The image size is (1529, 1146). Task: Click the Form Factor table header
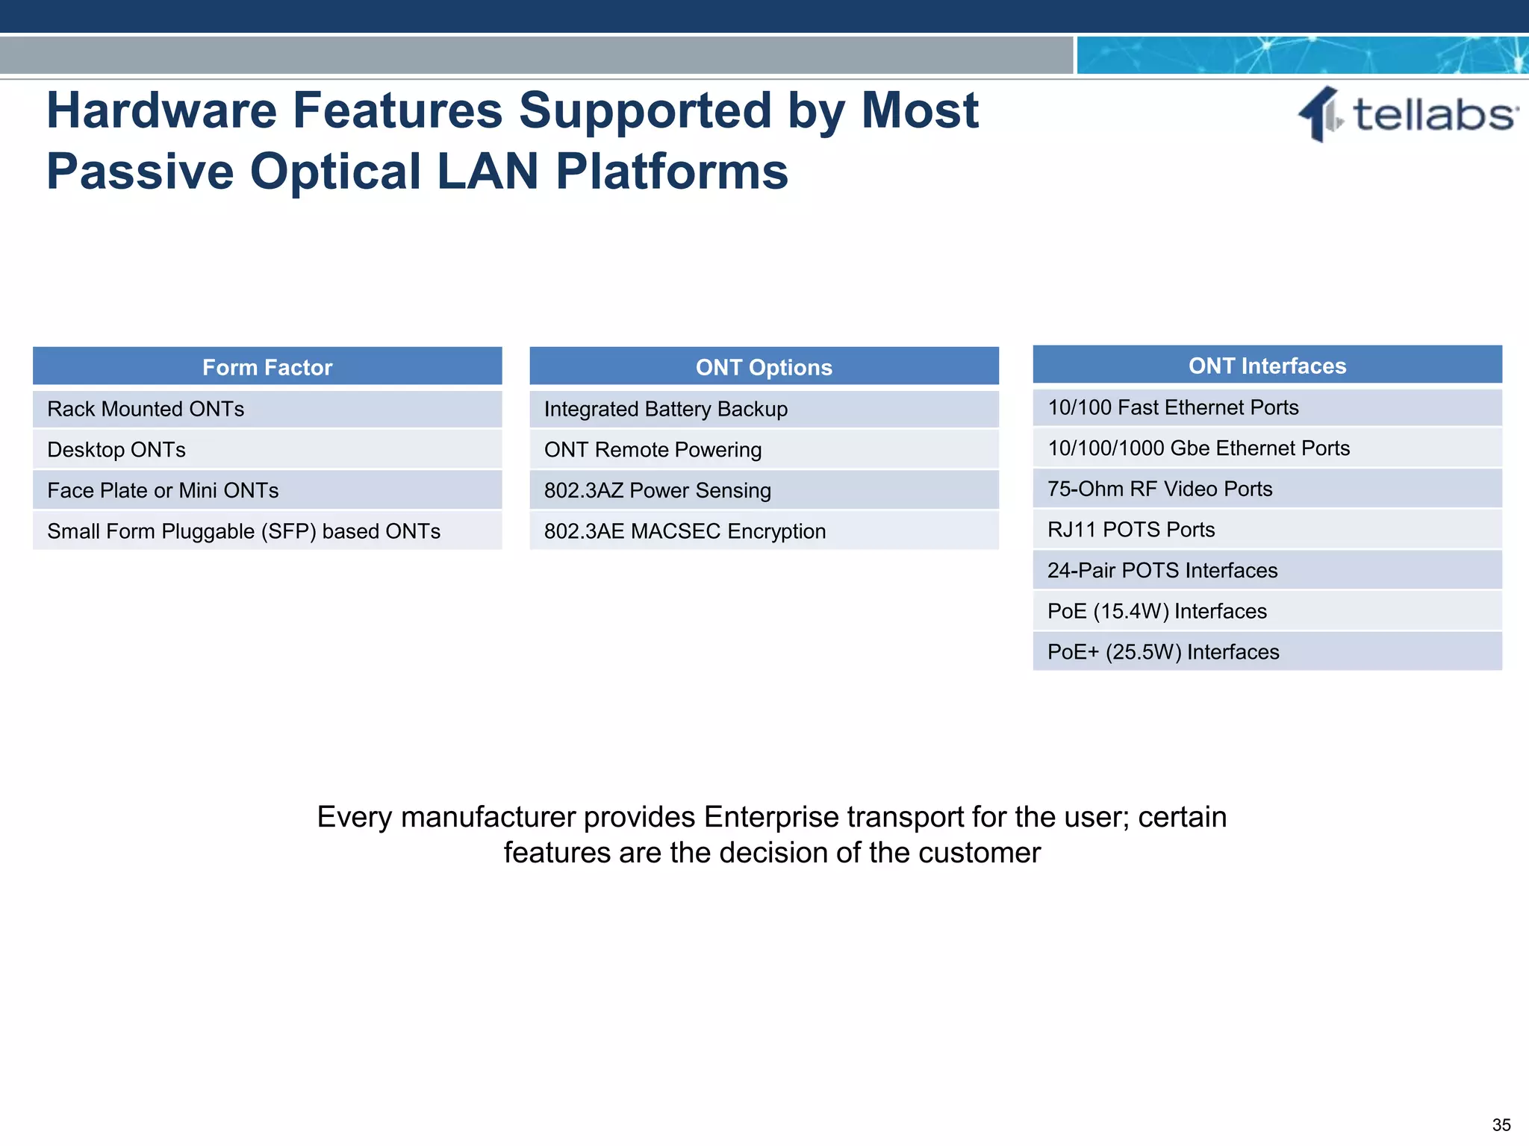[x=267, y=367]
